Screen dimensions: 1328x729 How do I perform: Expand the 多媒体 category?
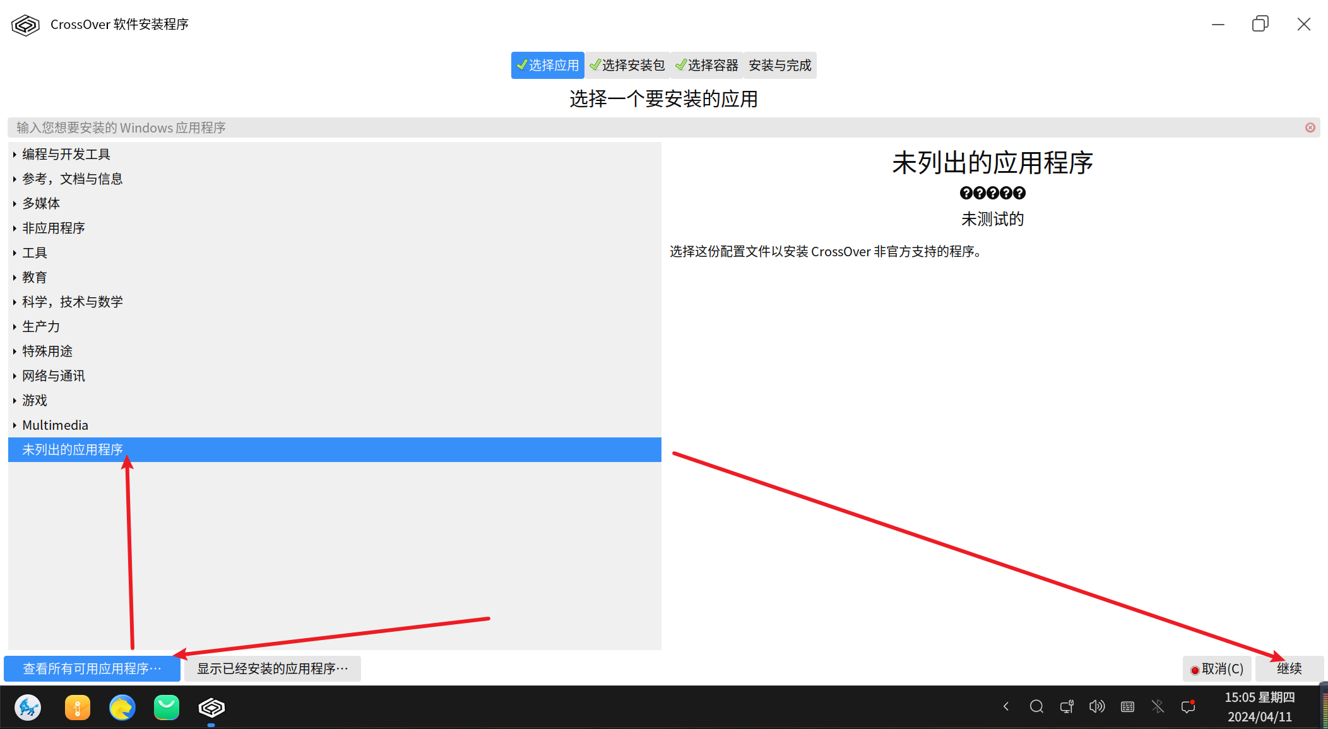(15, 204)
